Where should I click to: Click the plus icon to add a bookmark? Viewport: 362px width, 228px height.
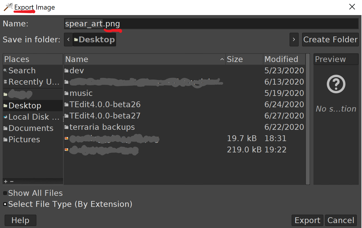pos(6,181)
